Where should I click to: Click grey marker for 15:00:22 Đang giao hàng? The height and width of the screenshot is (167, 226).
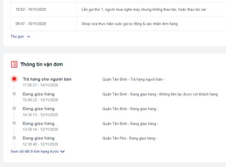tap(14, 94)
